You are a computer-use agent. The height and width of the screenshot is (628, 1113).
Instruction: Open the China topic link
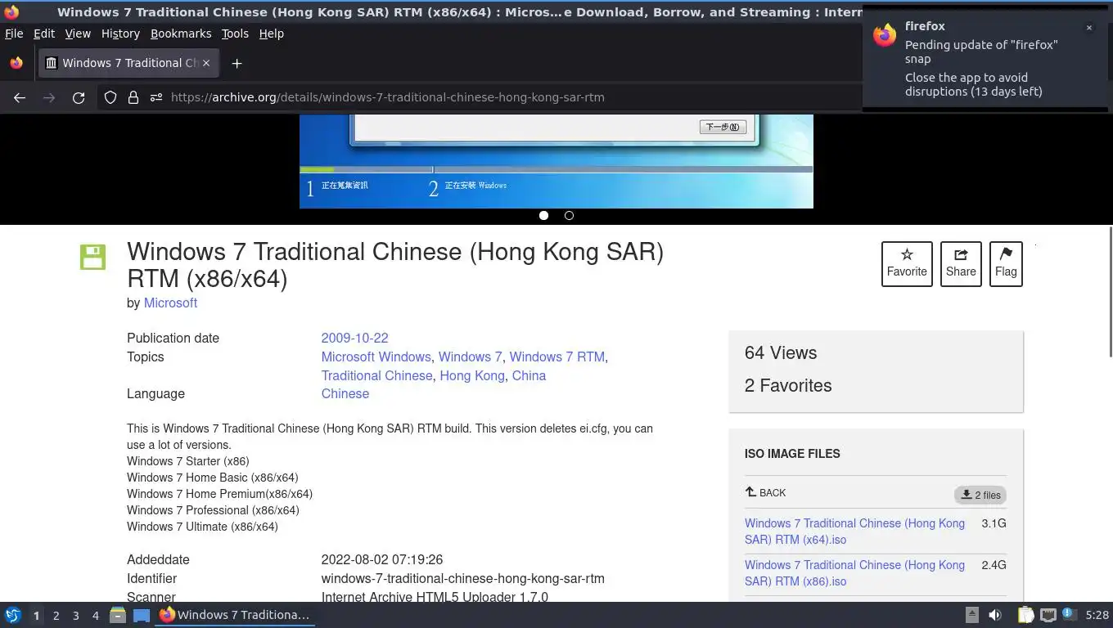tap(529, 375)
